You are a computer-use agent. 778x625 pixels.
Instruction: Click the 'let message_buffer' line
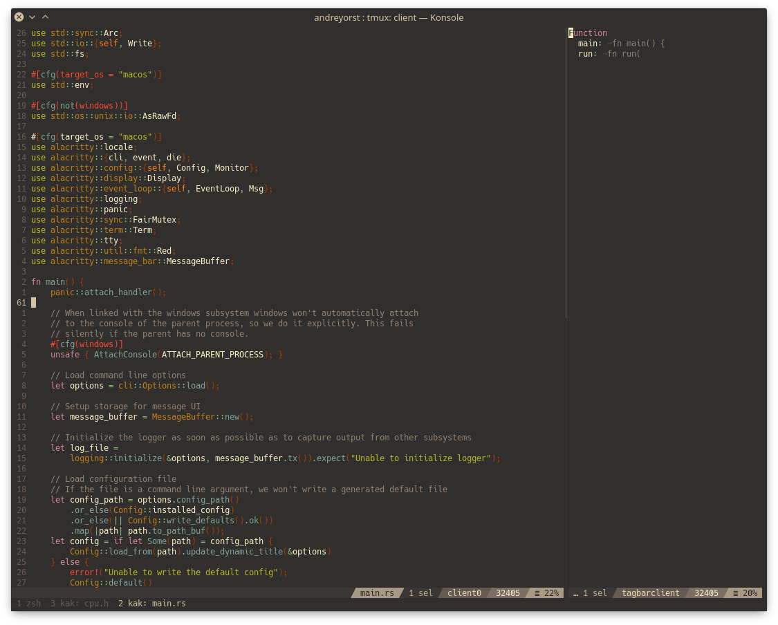[152, 417]
